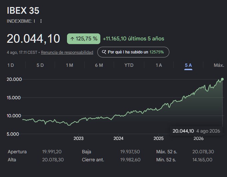This screenshot has width=227, height=177.
Task: Click the Alta value 20.078,30
Action: tap(53, 160)
